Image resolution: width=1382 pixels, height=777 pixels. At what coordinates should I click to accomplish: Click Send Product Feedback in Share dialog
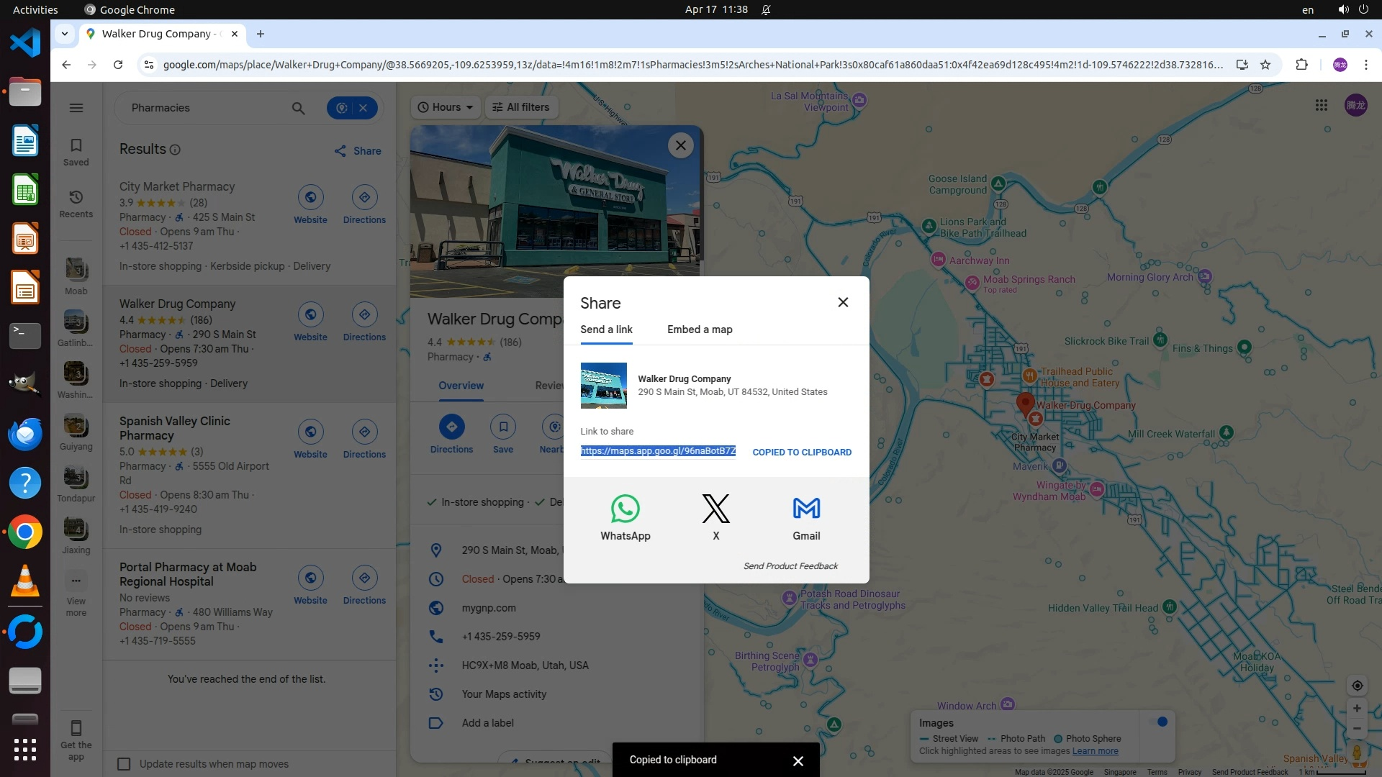(x=790, y=566)
